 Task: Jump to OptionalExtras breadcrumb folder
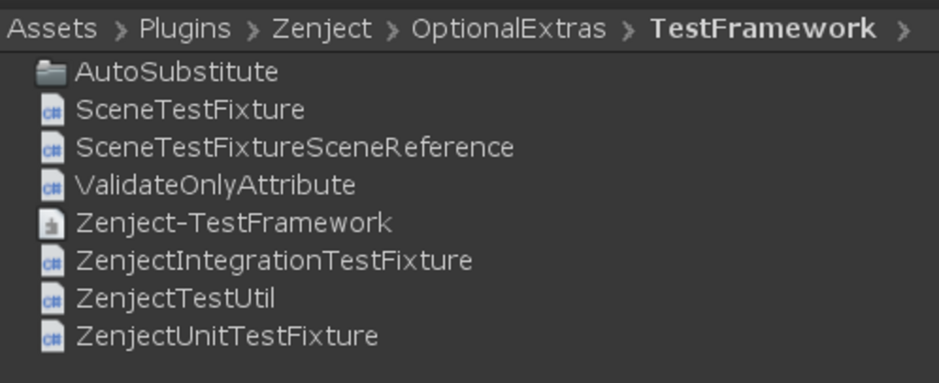pyautogui.click(x=509, y=29)
